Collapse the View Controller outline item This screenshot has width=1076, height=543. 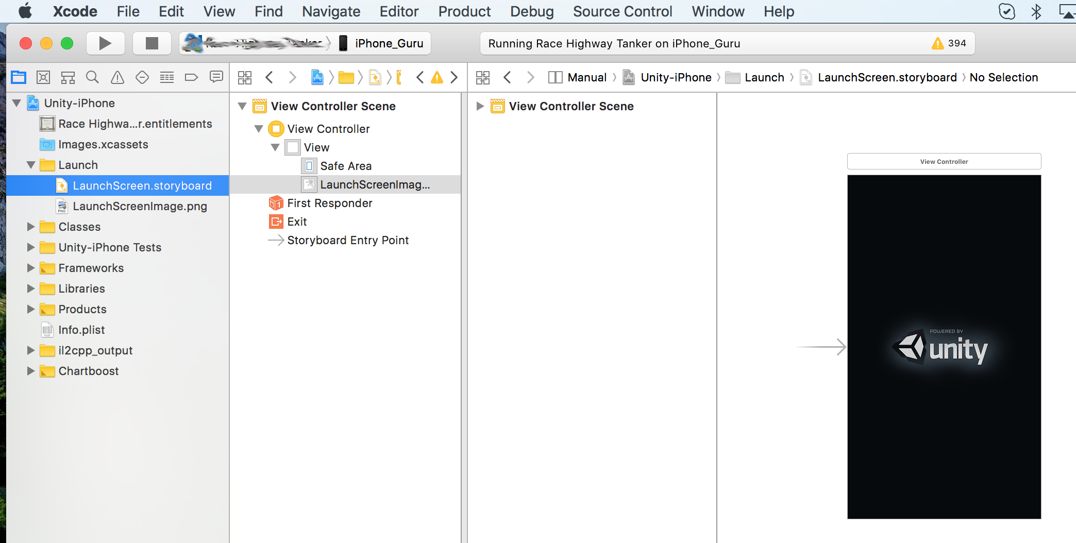tap(259, 129)
